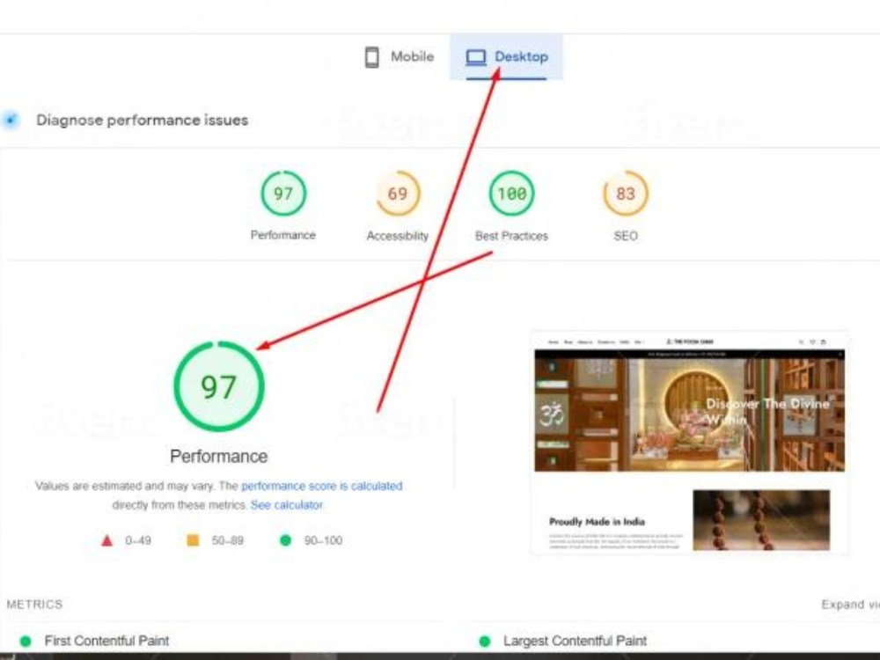The width and height of the screenshot is (880, 660).
Task: Click the First Contentful Paint metric
Action: tap(106, 641)
